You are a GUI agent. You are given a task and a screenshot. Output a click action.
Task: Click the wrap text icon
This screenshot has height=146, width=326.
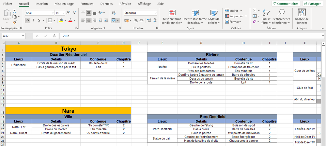click(x=114, y=13)
